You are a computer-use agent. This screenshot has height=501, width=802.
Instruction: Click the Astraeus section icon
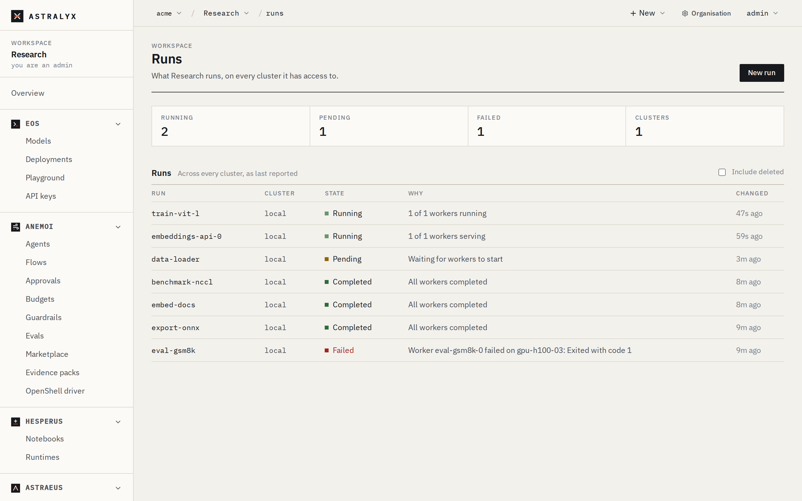(x=16, y=488)
